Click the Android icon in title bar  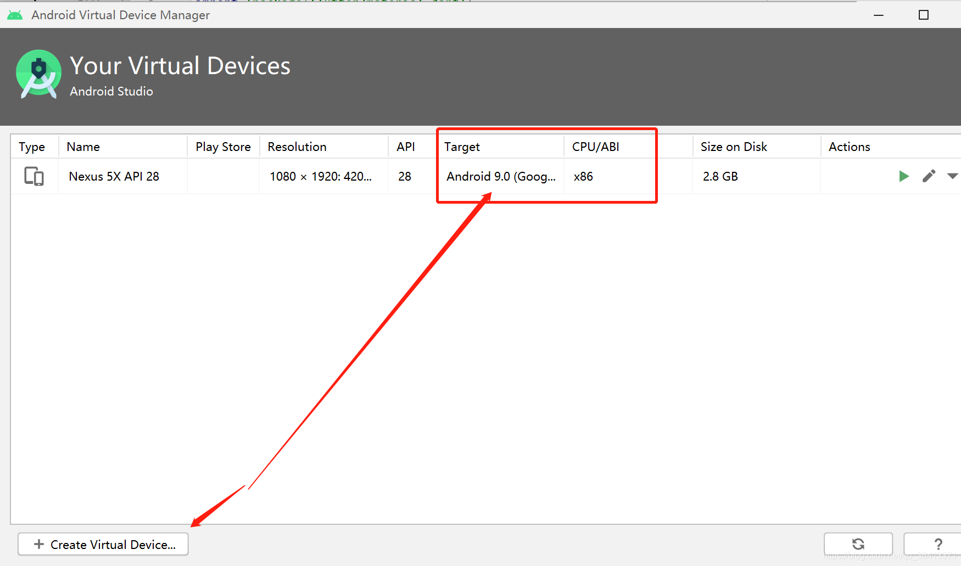[15, 15]
